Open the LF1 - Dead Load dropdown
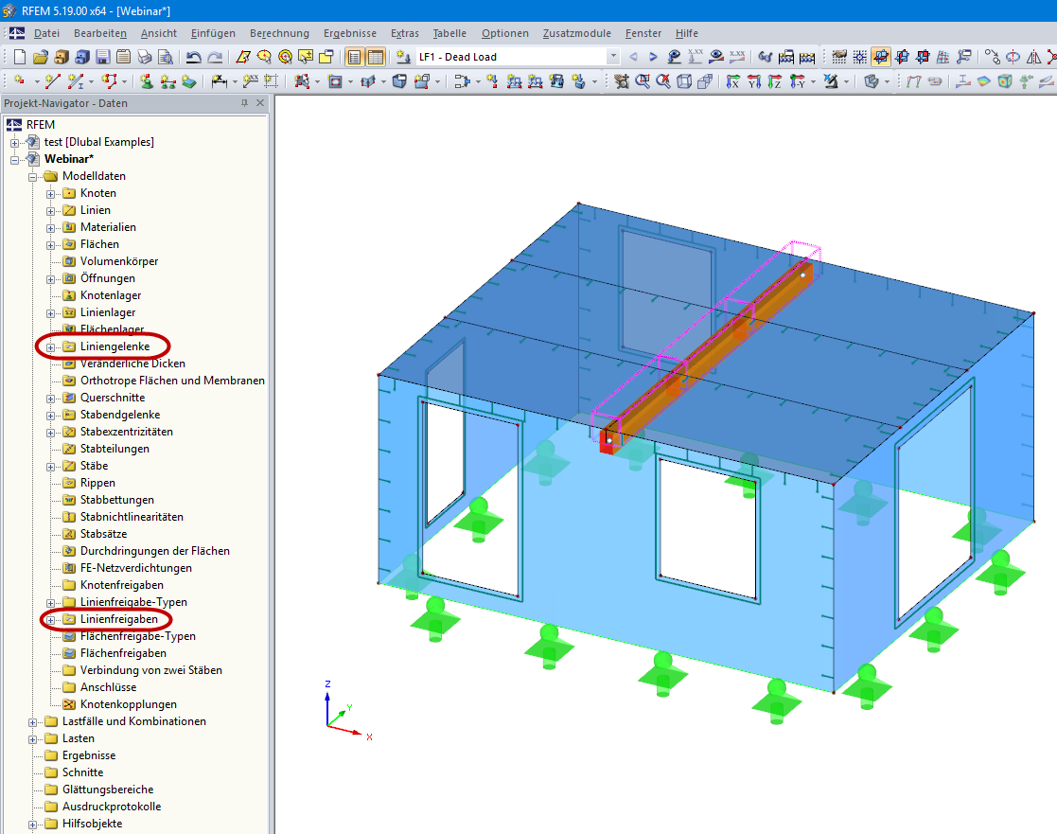Image resolution: width=1057 pixels, height=834 pixels. tap(613, 57)
